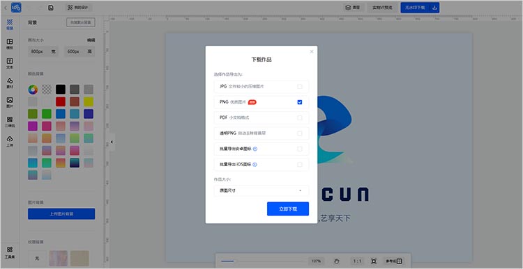Click help icon beside 批量导出安卓图标
Image resolution: width=523 pixels, height=269 pixels.
(255, 149)
